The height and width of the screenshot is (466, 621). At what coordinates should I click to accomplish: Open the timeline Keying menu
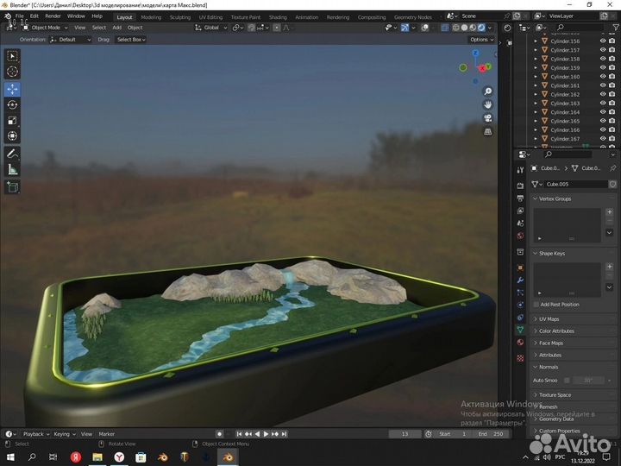64,434
